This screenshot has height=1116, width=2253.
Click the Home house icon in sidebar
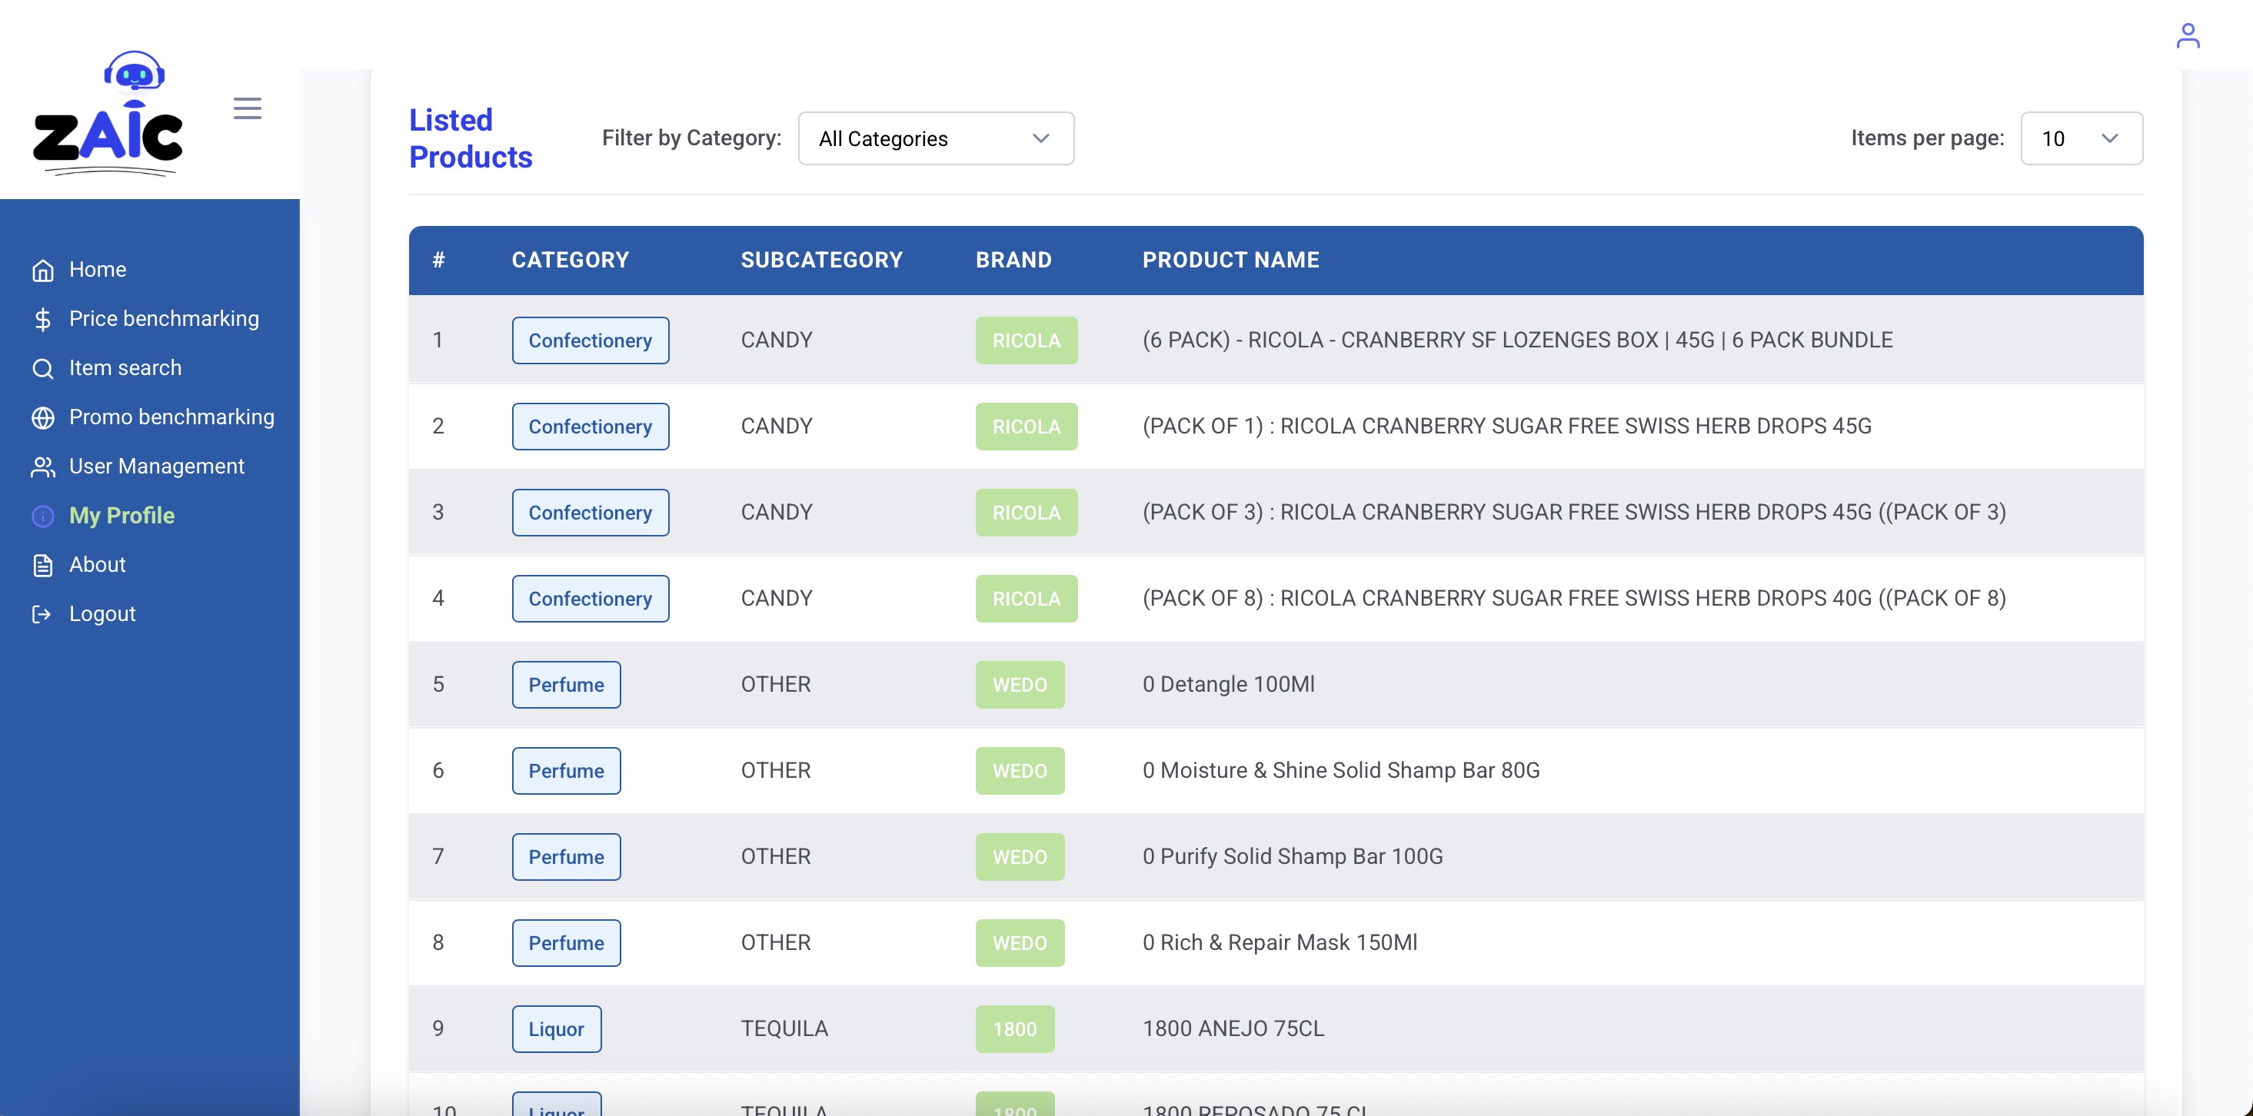[x=43, y=270]
